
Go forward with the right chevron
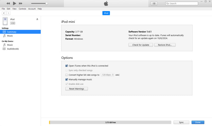(8, 13)
